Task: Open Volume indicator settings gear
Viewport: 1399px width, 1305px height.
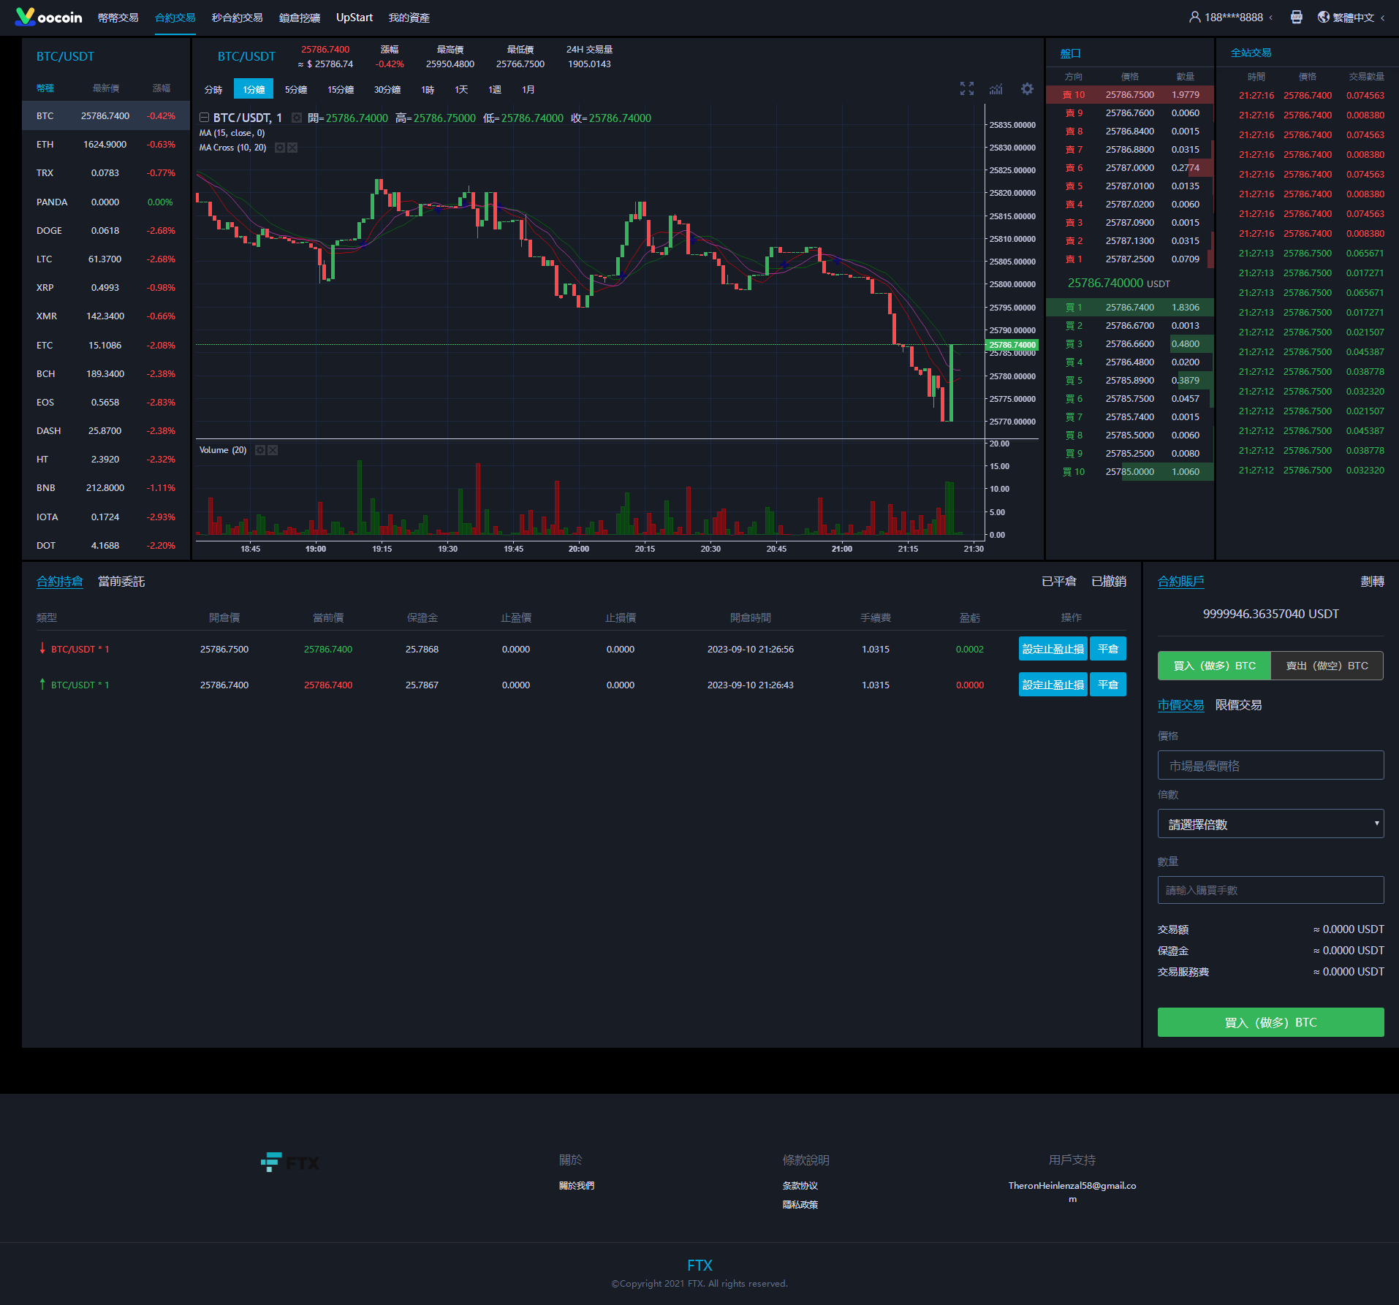Action: (x=260, y=450)
